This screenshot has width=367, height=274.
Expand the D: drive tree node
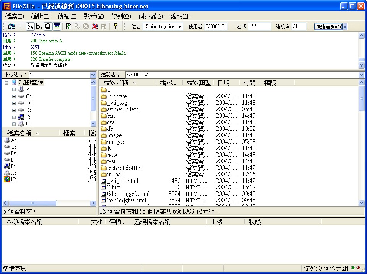click(x=14, y=103)
